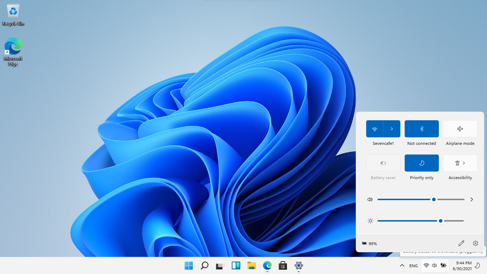Open the Recycle Bin desktop icon

tap(13, 15)
